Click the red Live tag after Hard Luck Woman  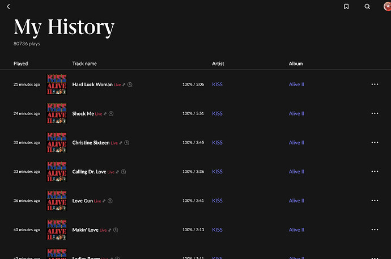pyautogui.click(x=117, y=85)
